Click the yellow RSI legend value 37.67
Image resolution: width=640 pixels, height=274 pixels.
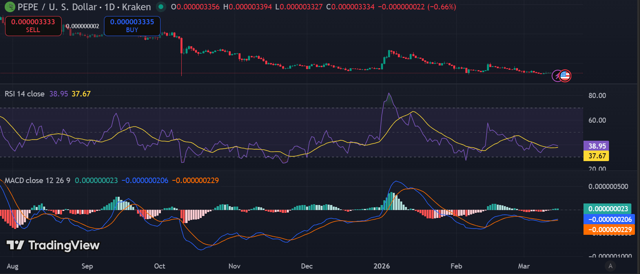[x=81, y=94]
